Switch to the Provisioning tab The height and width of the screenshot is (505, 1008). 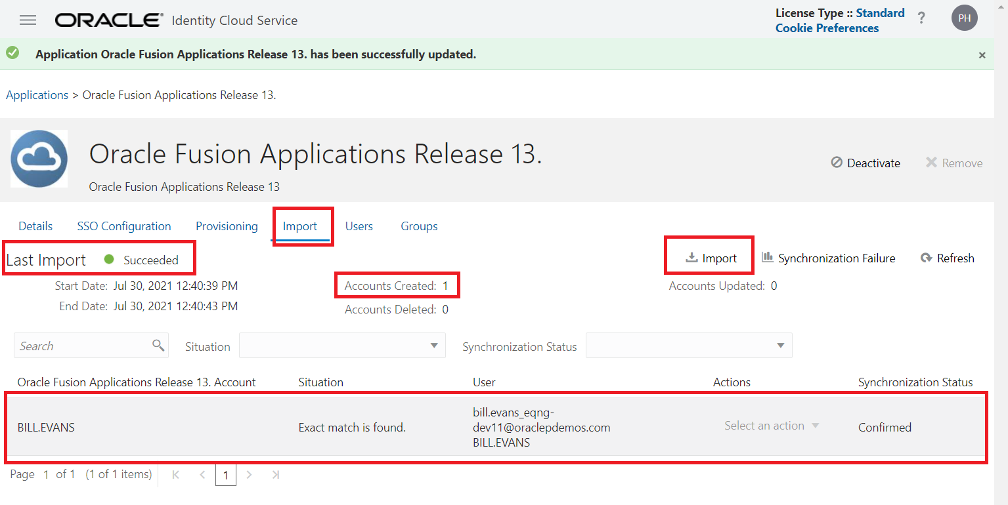(x=227, y=226)
